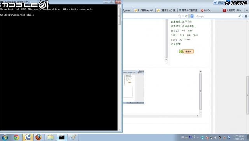This screenshot has width=249, height=141.
Task: Click the Show desktop strip at taskbar end
Action: point(248,137)
